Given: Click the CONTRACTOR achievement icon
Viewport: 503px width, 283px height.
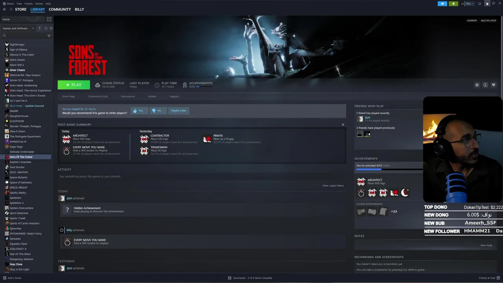Looking at the screenshot, I should pos(144,139).
